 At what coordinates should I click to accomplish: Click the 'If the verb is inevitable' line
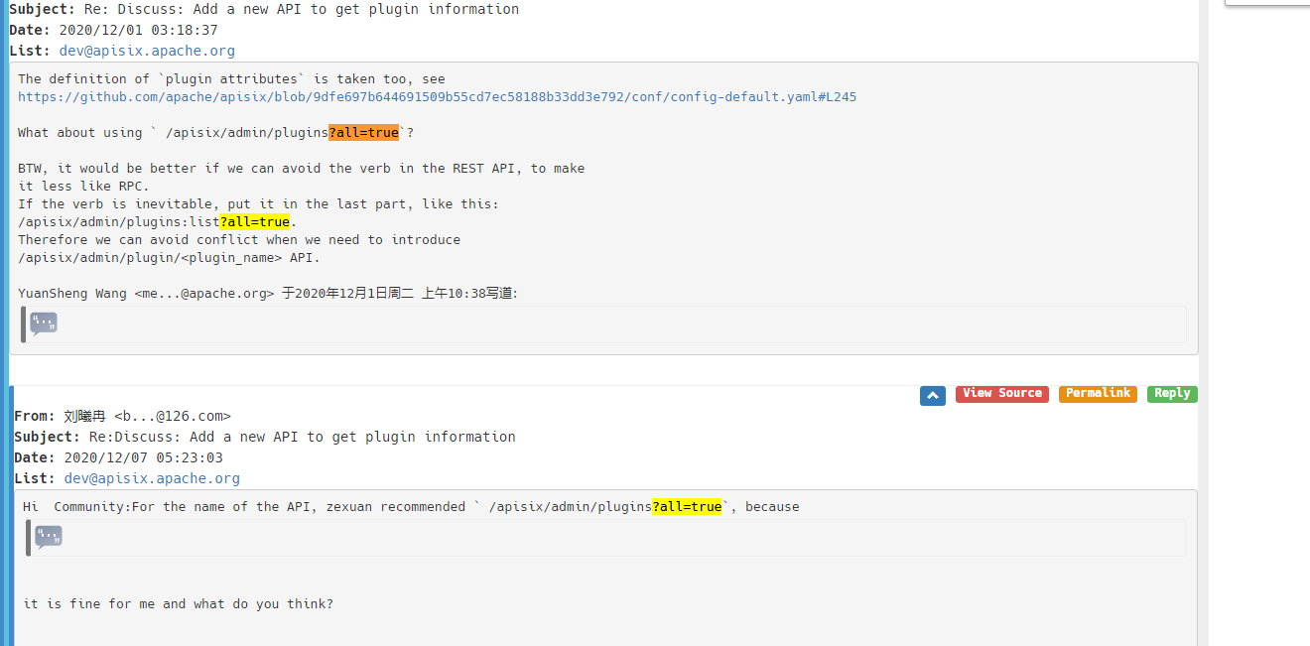(x=258, y=204)
